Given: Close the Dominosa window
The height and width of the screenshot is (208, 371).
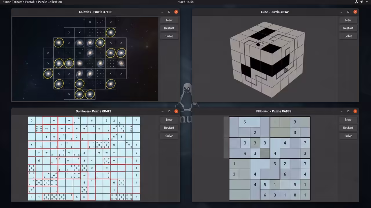Looking at the screenshot, I should pos(176,111).
